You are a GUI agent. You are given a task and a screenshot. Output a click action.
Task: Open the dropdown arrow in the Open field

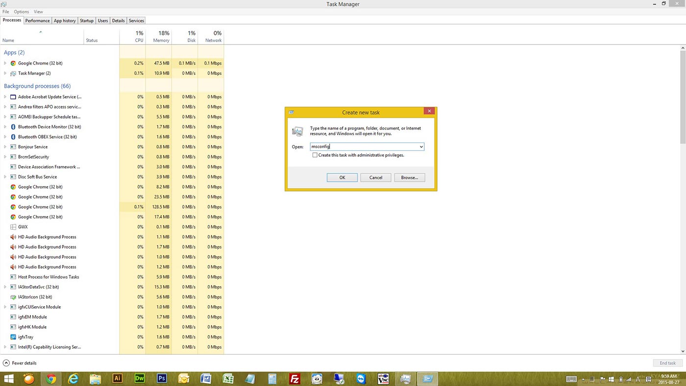(x=421, y=146)
